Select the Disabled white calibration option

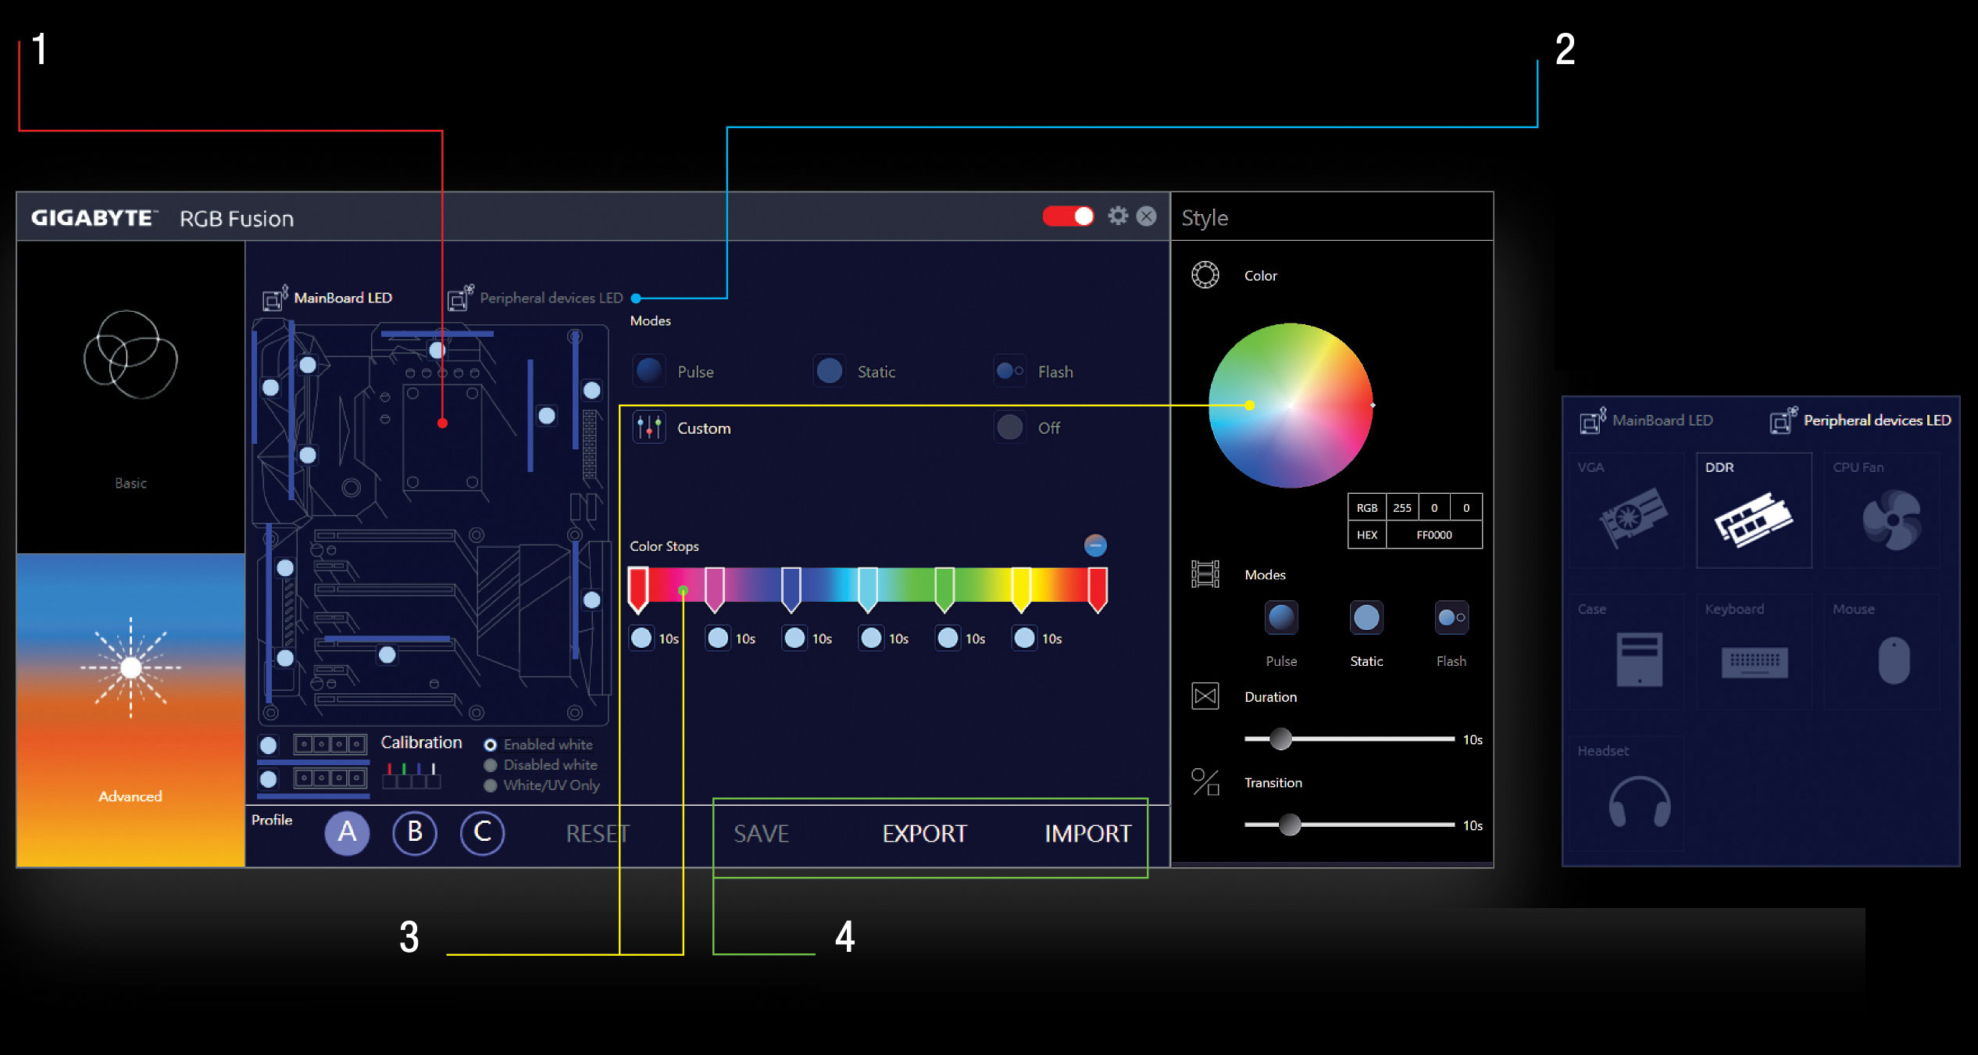coord(491,765)
